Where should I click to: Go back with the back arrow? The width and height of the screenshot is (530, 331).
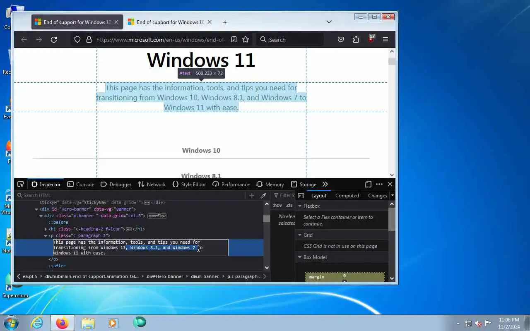[x=24, y=40]
